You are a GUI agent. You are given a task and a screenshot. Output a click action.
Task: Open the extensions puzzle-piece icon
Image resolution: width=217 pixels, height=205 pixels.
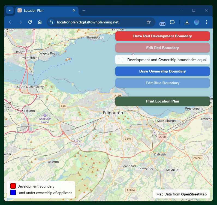click(x=172, y=22)
